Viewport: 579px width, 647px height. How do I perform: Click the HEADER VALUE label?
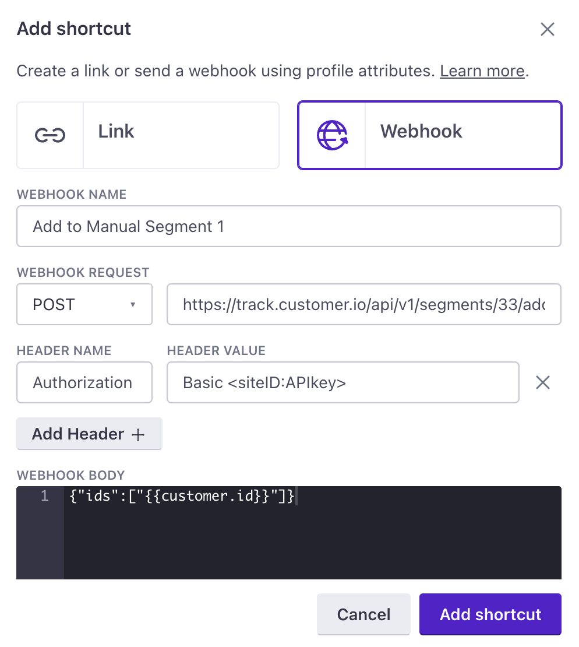point(216,350)
